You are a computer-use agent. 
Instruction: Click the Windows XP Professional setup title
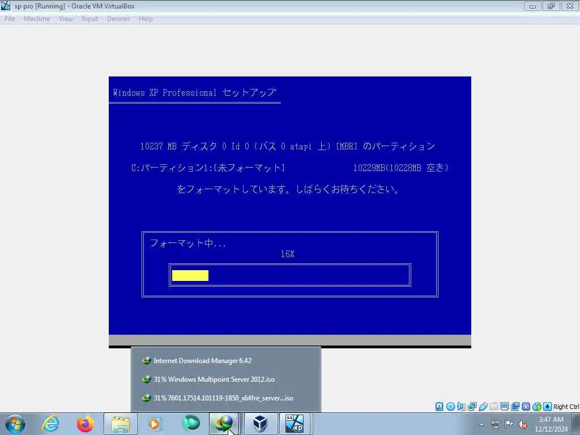[195, 92]
